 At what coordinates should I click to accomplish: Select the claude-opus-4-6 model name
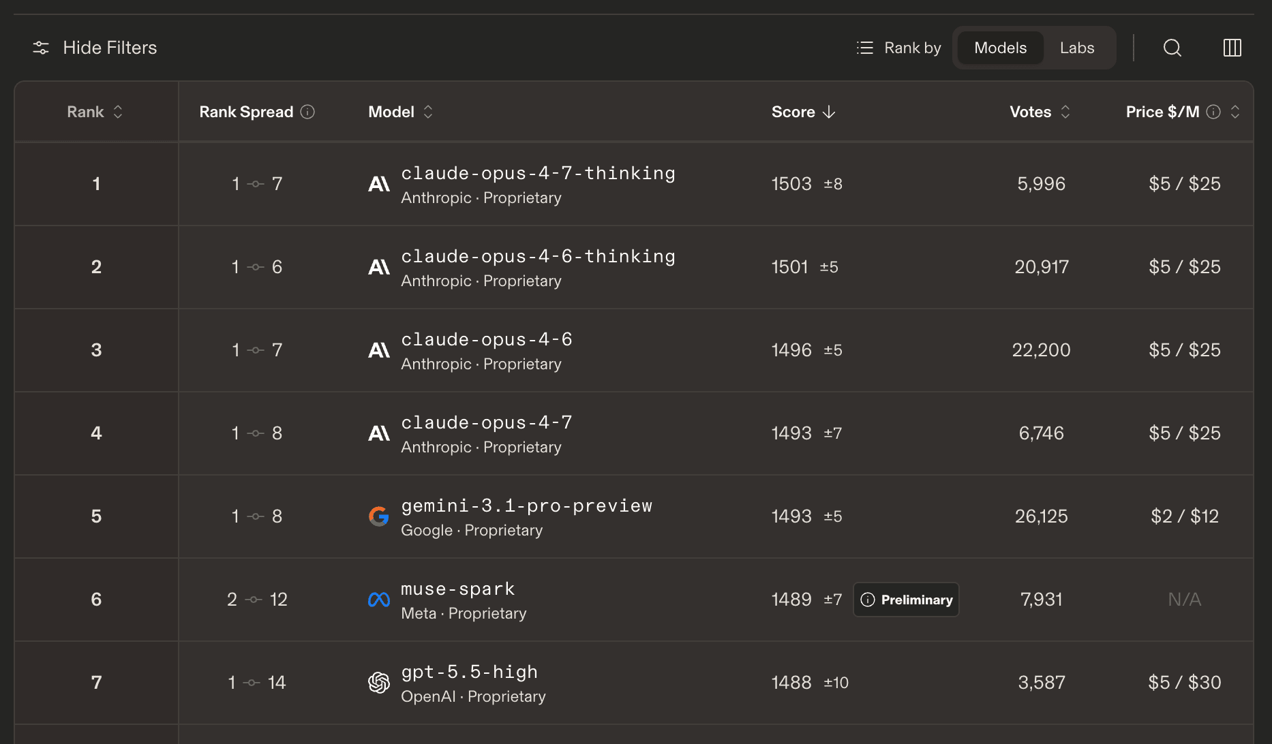click(486, 339)
